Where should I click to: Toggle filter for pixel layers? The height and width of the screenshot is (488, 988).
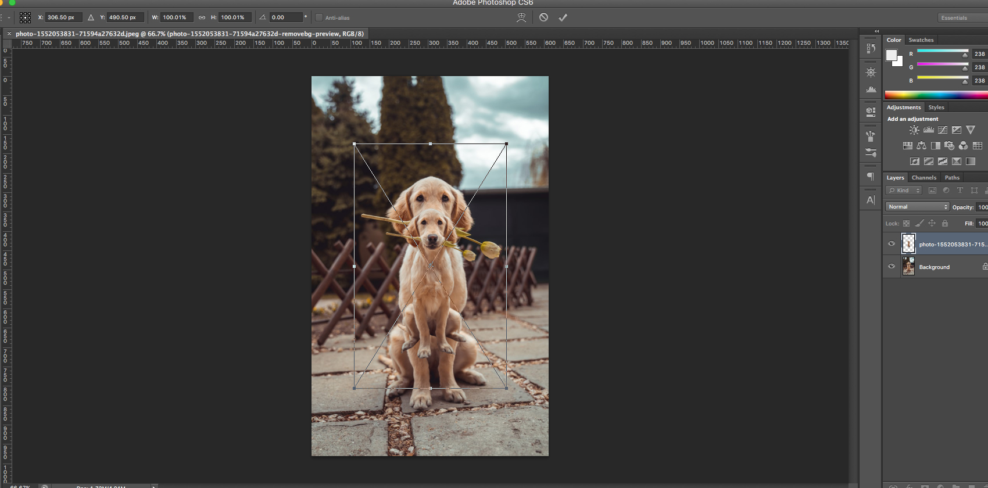point(932,191)
